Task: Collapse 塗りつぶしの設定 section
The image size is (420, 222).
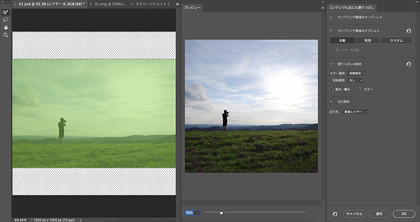Action: [x=331, y=64]
